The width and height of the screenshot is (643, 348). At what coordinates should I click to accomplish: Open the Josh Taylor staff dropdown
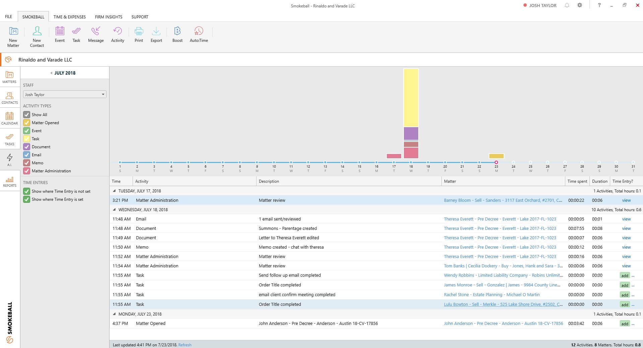coord(65,94)
